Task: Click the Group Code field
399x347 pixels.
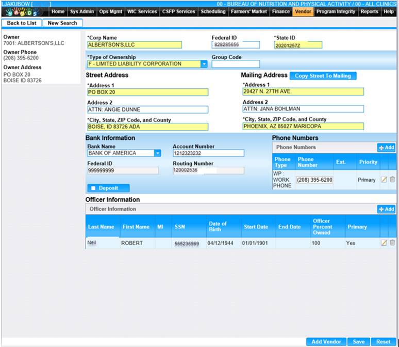Action: pos(236,64)
